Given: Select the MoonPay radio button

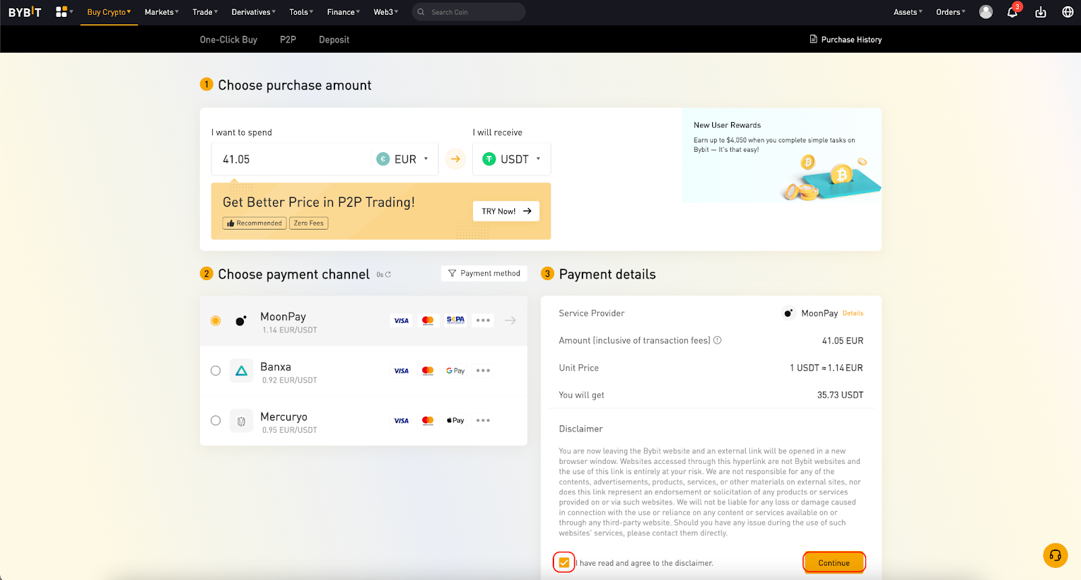Looking at the screenshot, I should point(216,321).
